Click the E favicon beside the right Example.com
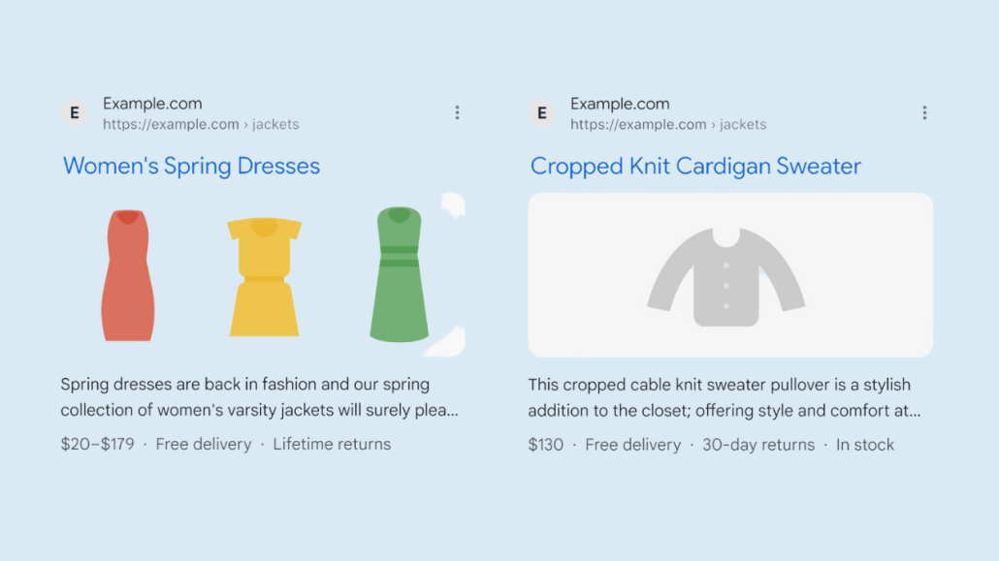Viewport: 999px width, 561px height. click(542, 112)
